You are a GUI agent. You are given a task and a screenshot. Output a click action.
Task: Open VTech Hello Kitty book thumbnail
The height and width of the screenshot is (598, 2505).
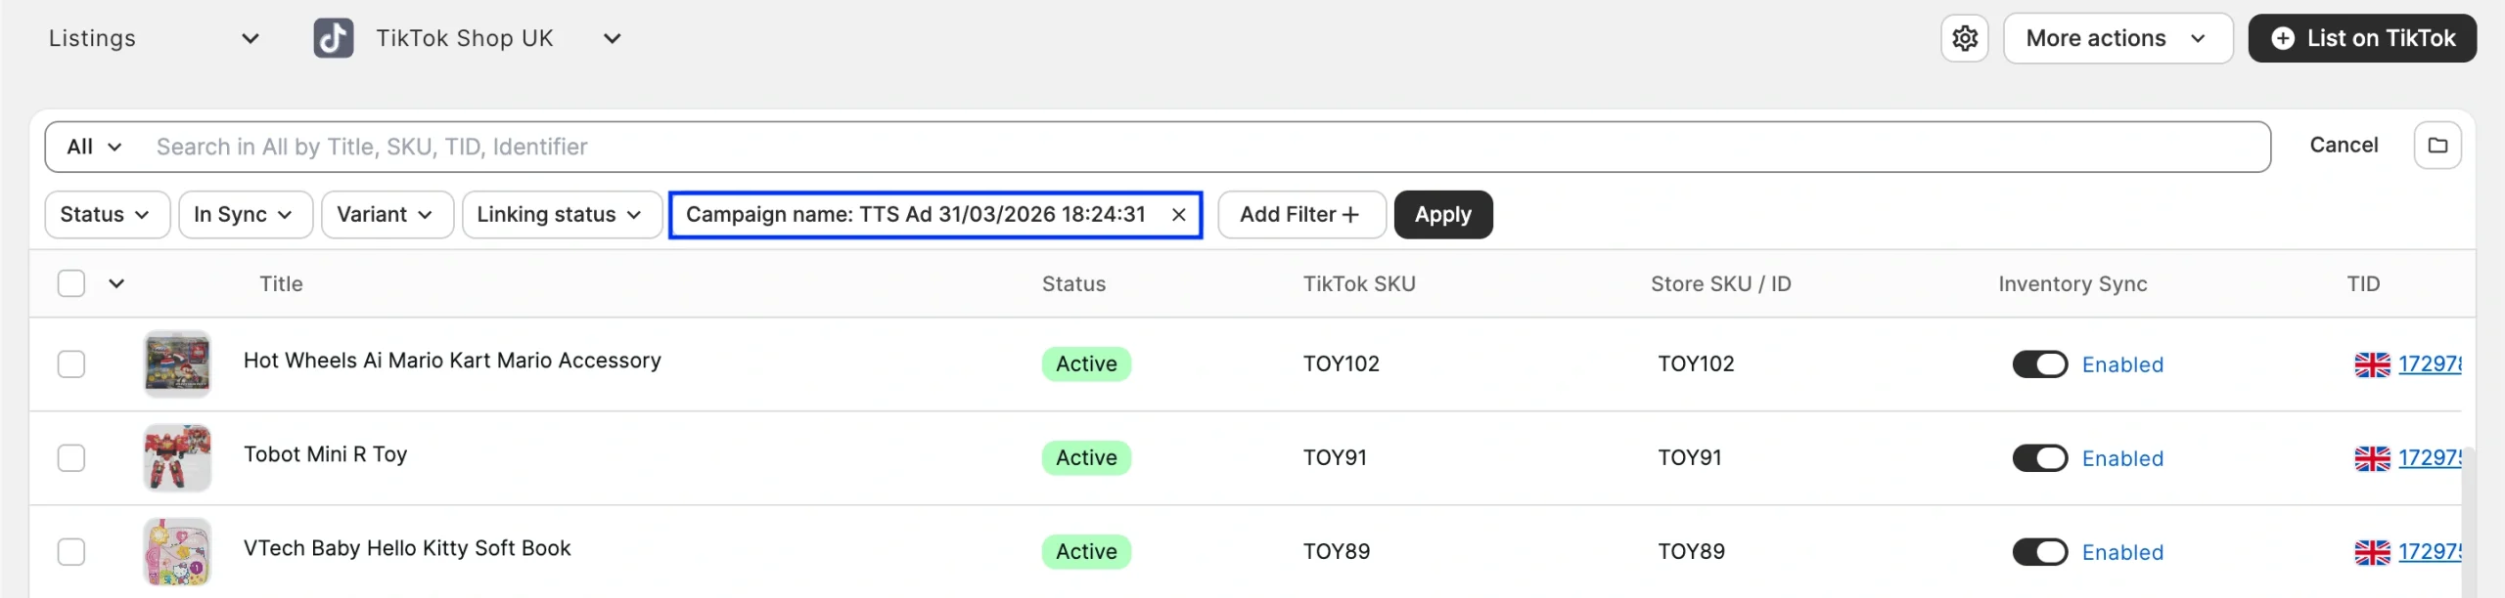coord(177,552)
